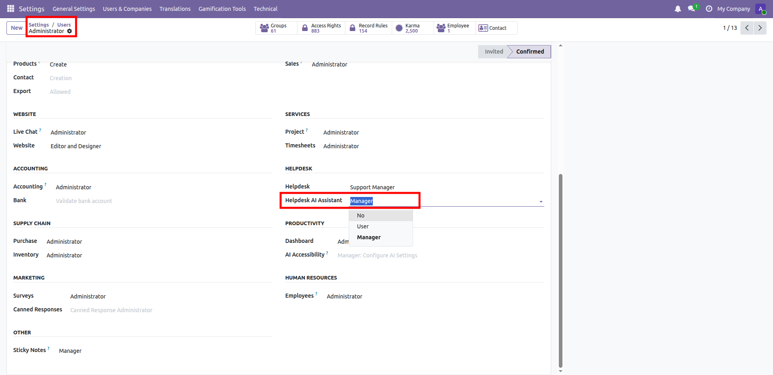Click Contact Creation value

tap(60, 78)
